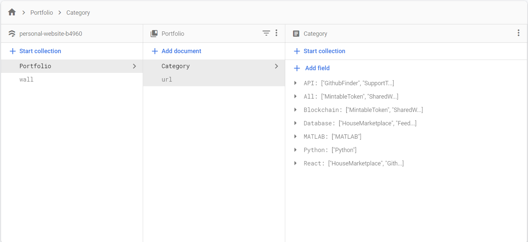The image size is (528, 242).
Task: Expand the Database array field
Action: tap(295, 123)
